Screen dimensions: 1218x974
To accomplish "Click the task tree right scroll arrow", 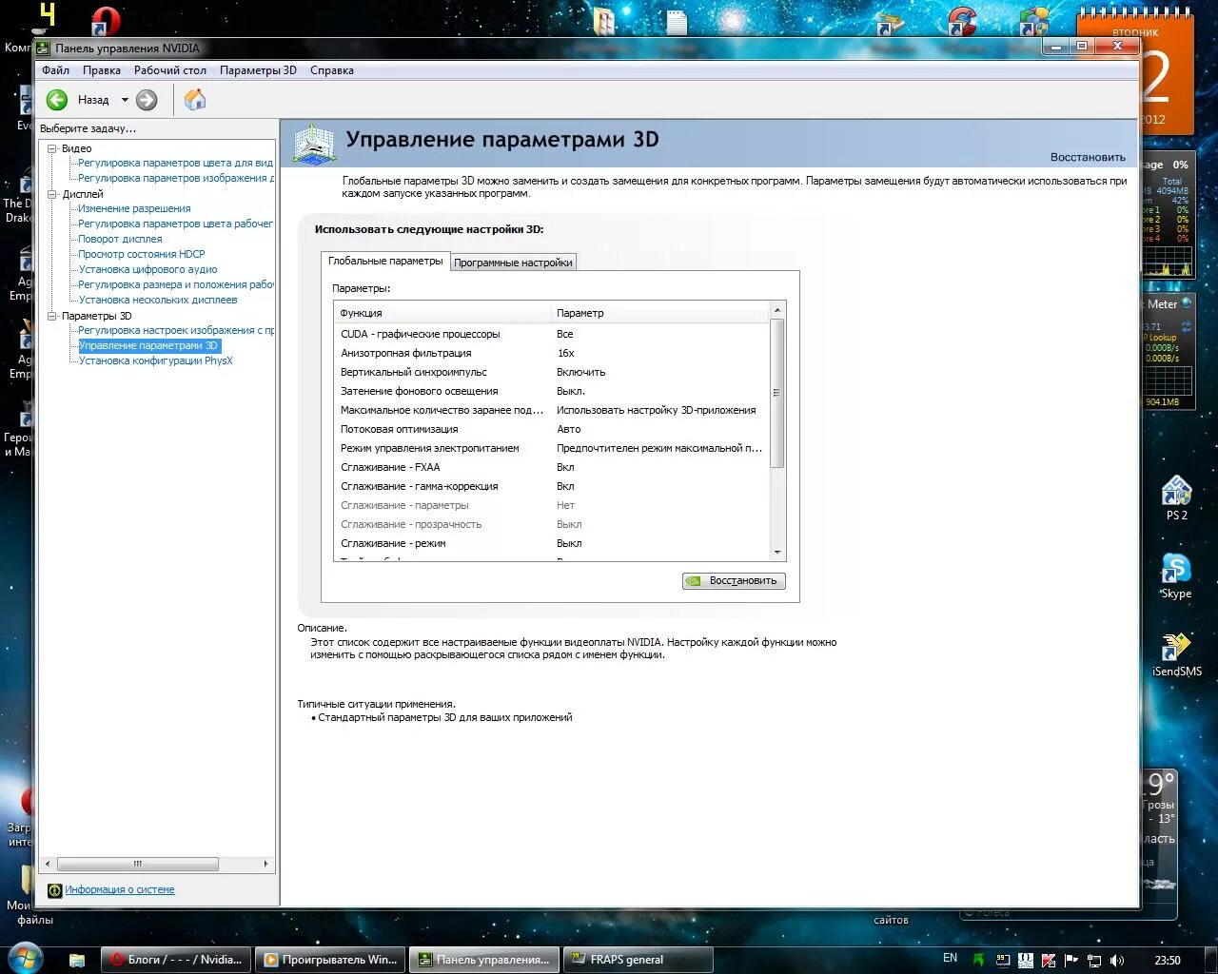I will [x=265, y=864].
